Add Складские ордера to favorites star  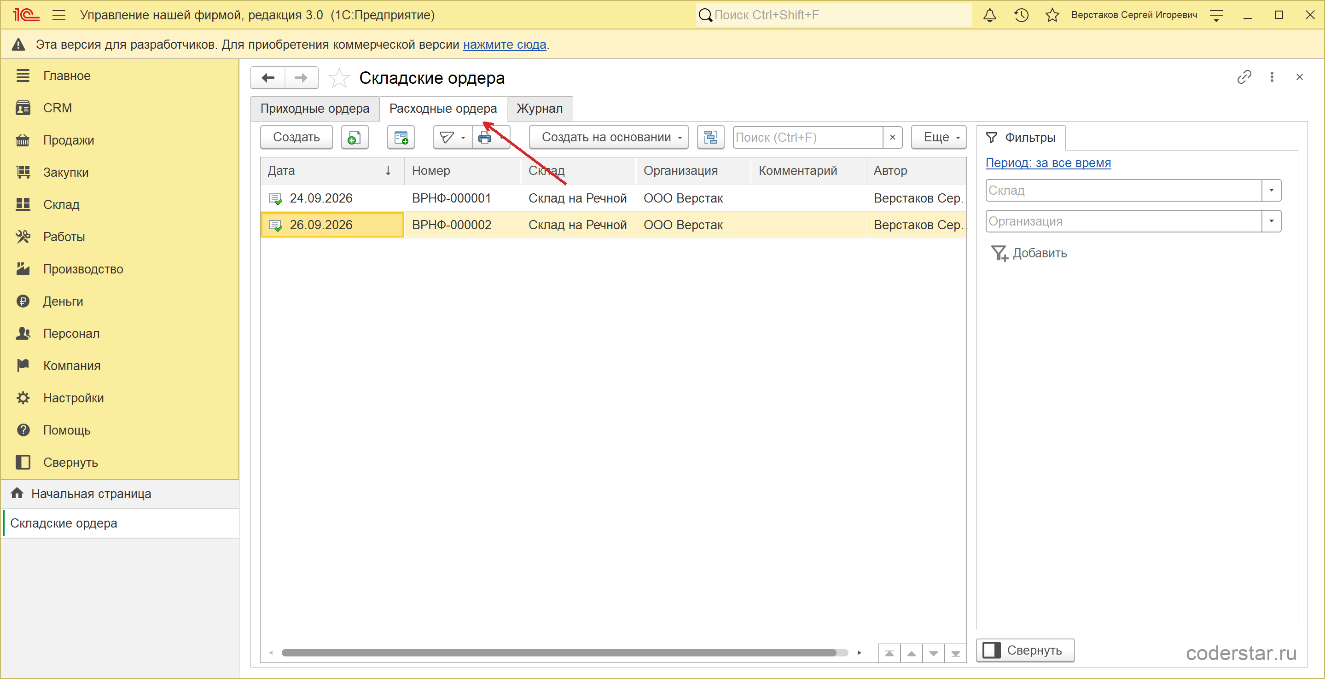tap(339, 78)
